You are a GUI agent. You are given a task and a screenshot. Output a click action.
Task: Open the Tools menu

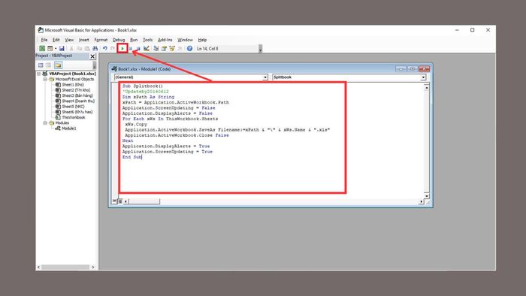(x=147, y=40)
